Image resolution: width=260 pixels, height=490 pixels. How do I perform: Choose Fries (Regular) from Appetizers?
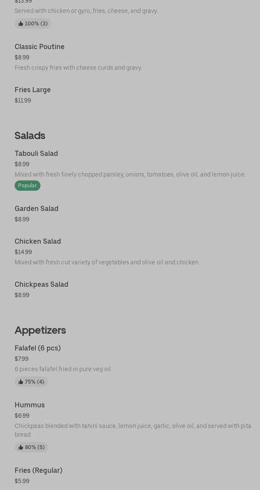[x=38, y=470]
